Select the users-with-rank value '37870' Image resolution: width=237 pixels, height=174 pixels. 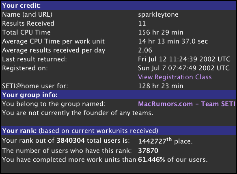click(x=148, y=151)
